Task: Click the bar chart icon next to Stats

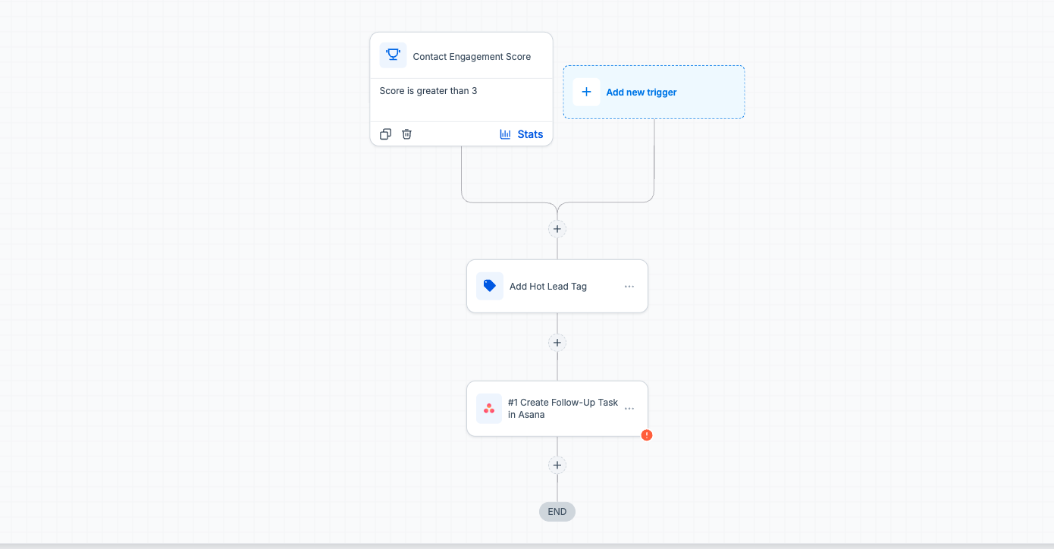Action: click(x=505, y=134)
